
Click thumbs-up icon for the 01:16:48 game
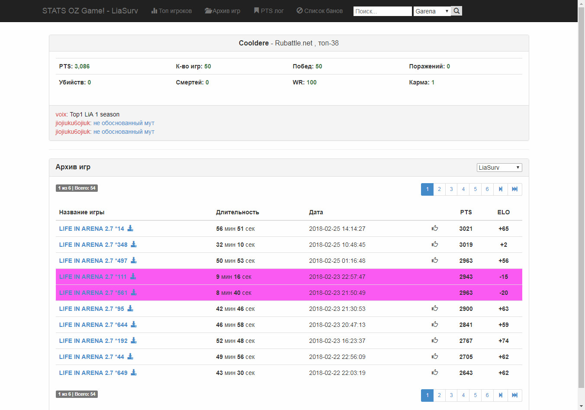[435, 260]
